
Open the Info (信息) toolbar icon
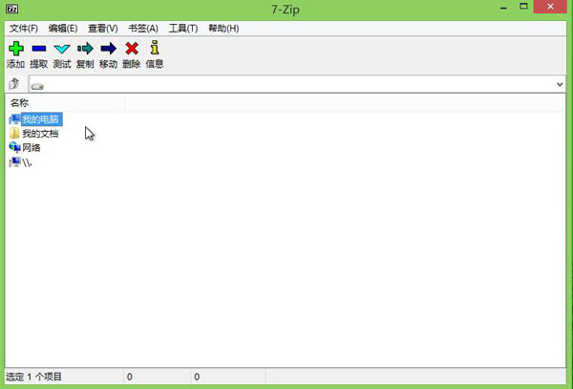(x=155, y=48)
